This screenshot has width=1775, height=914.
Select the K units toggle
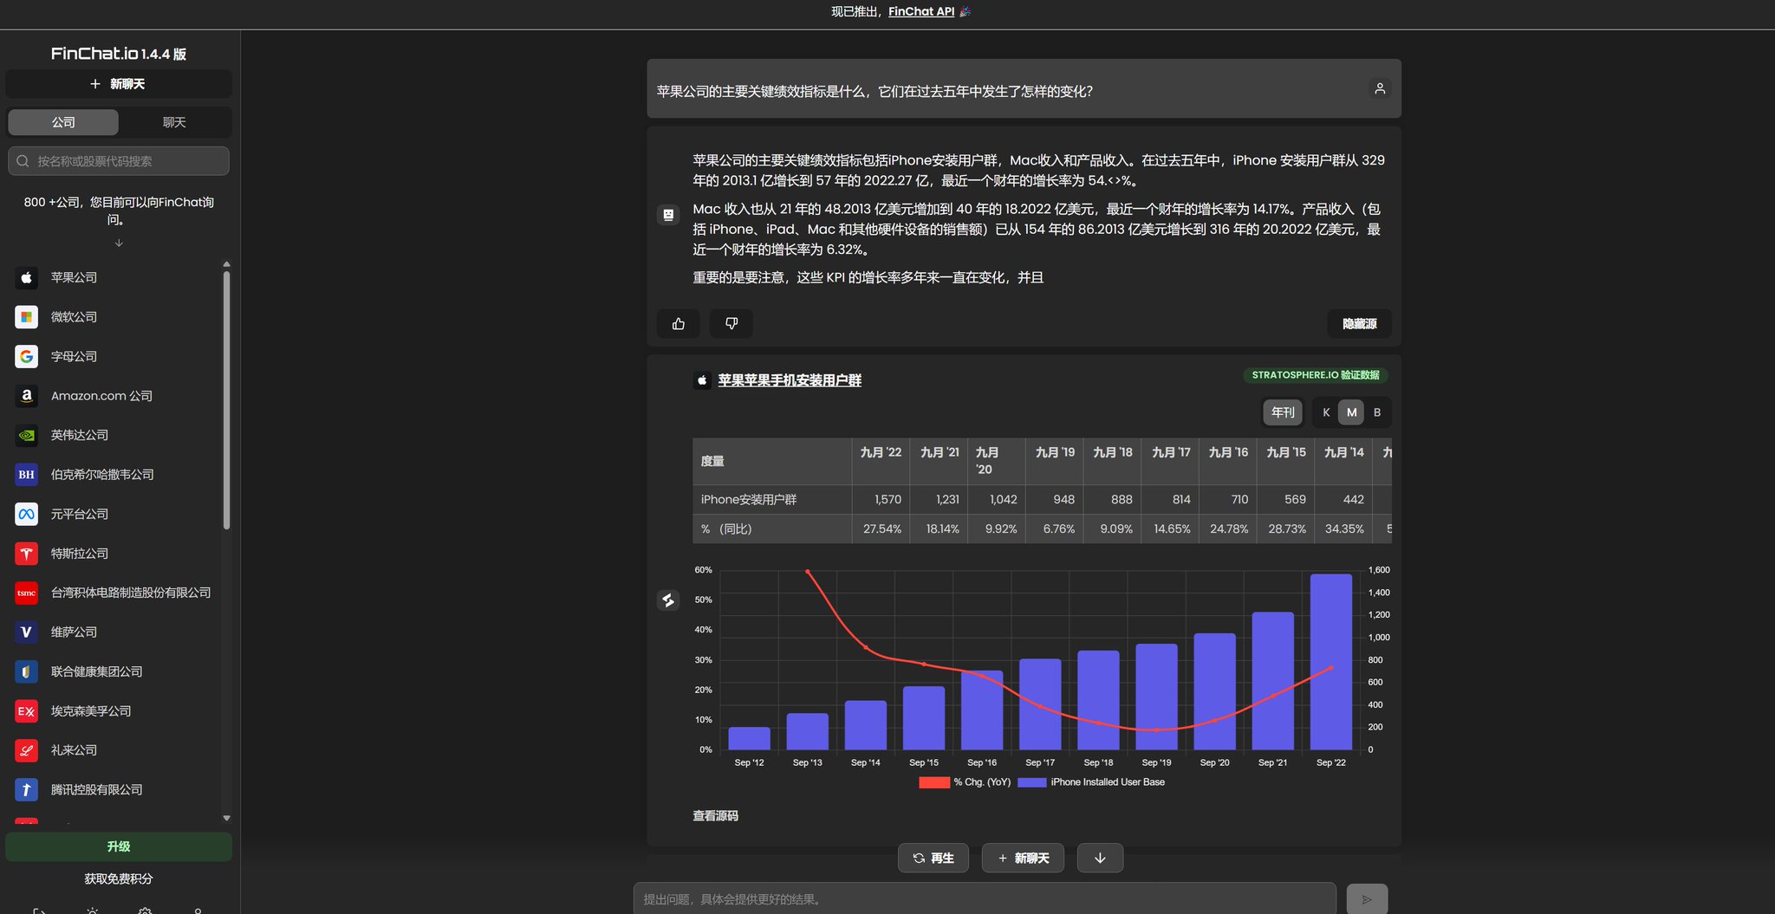1326,412
